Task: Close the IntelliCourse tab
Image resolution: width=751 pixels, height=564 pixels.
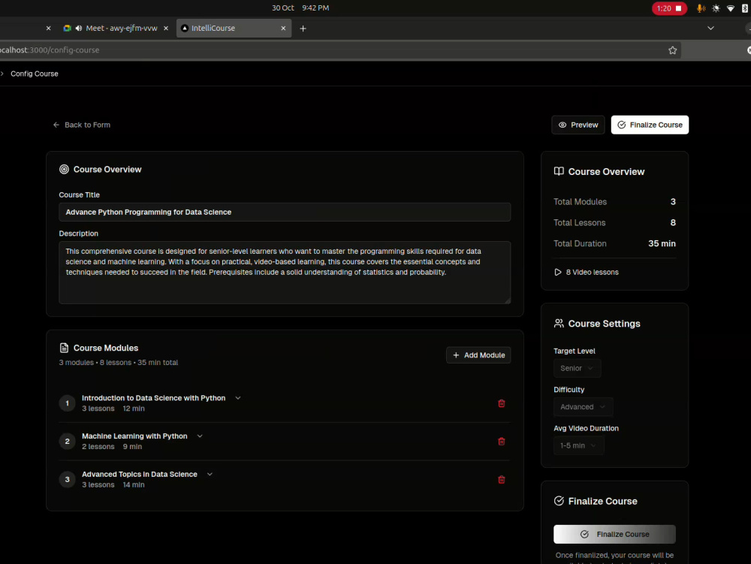Action: pyautogui.click(x=283, y=29)
